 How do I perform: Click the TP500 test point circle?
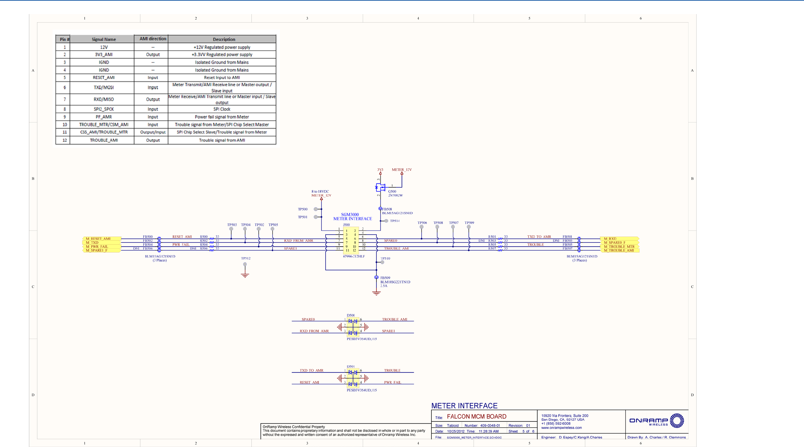316,209
